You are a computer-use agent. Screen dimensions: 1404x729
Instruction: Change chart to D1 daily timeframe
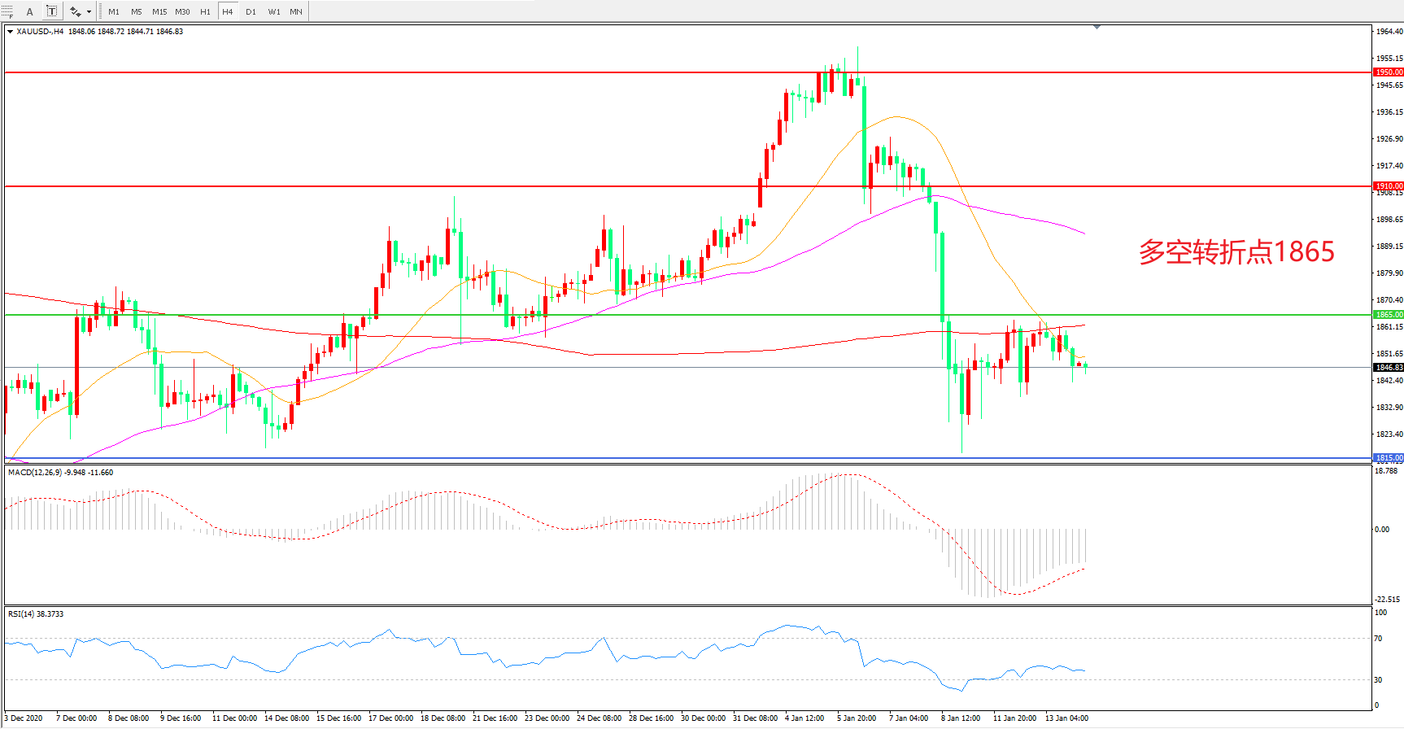click(x=251, y=11)
